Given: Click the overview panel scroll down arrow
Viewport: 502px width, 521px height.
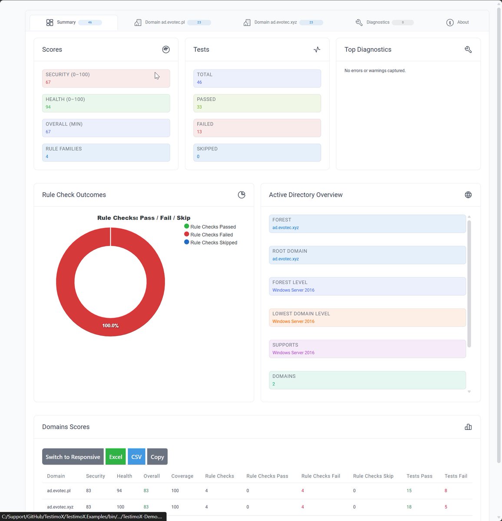Looking at the screenshot, I should [x=469, y=392].
